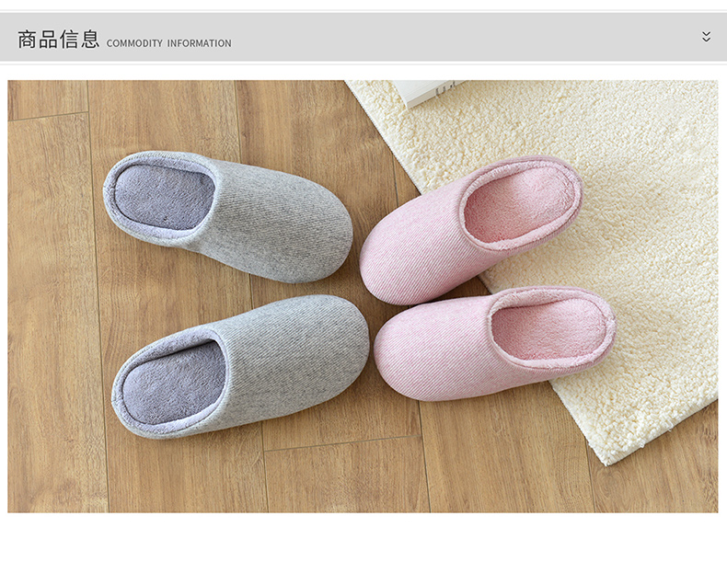Pick the purple lining of the upper gray slipper

coord(164,196)
